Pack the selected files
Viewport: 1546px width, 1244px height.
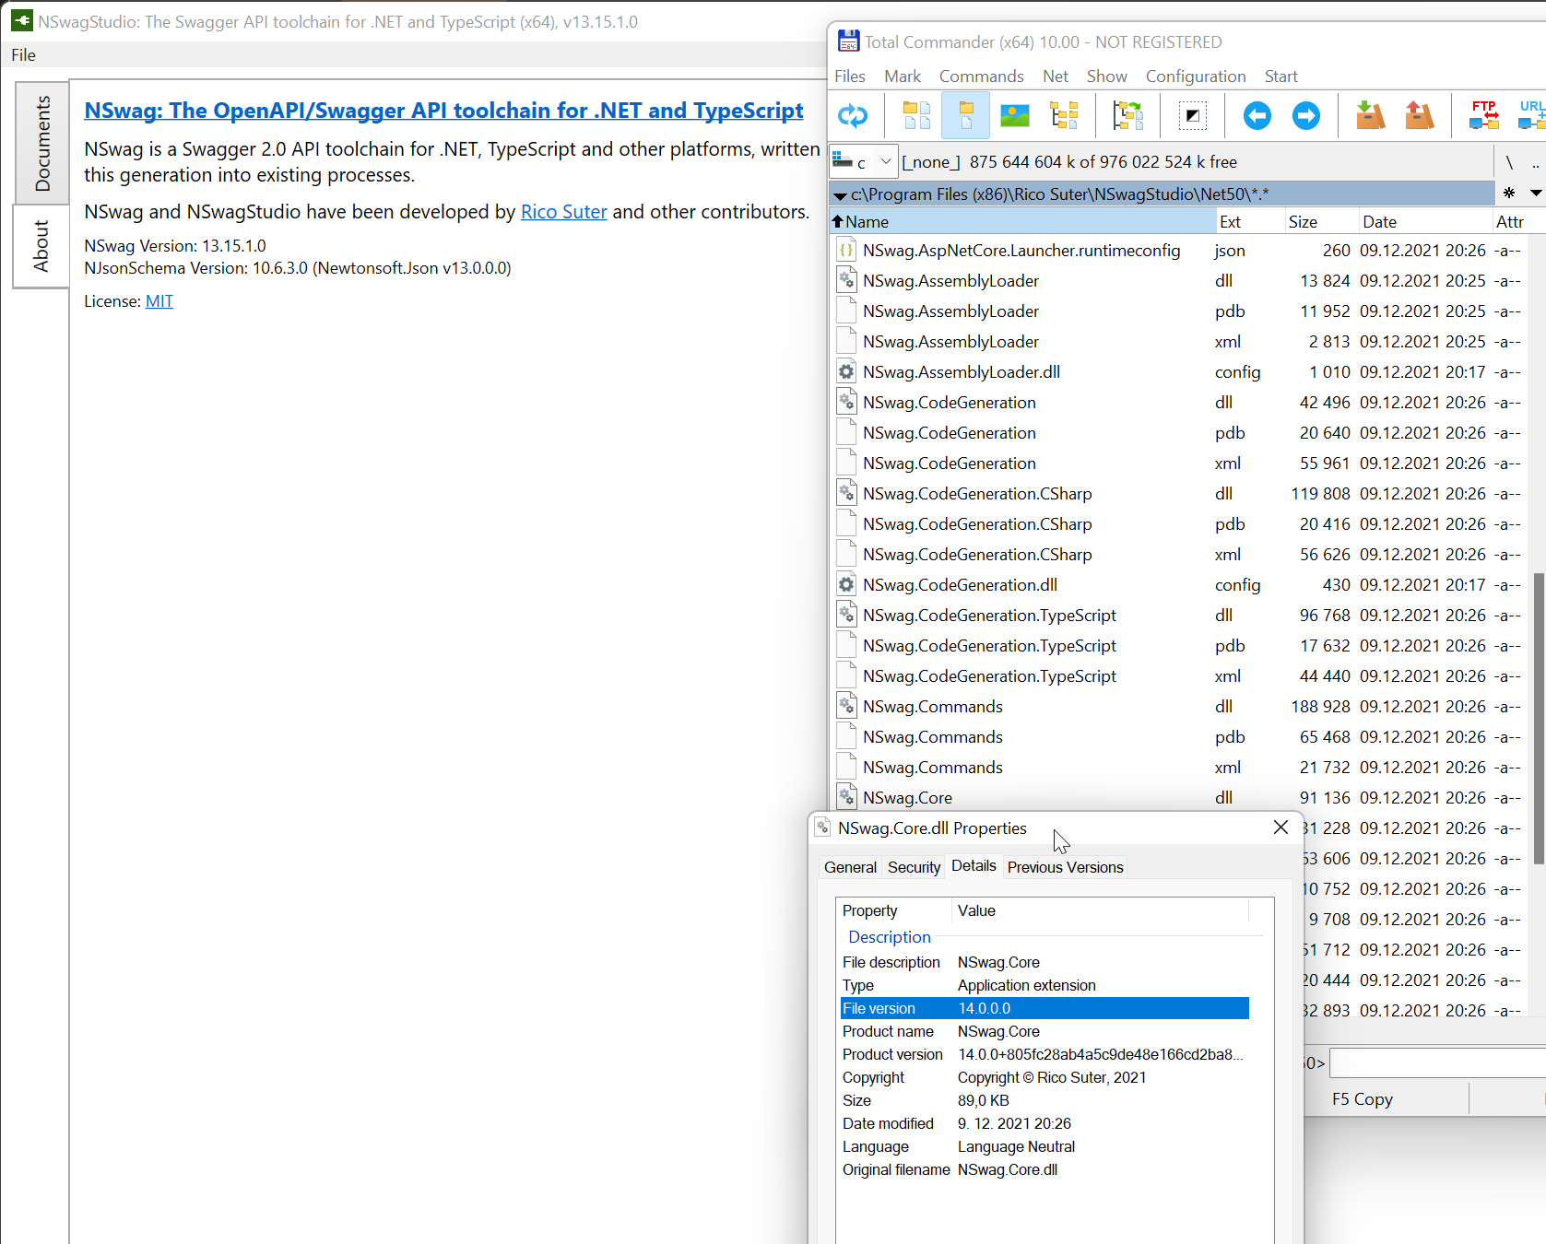coord(1370,115)
